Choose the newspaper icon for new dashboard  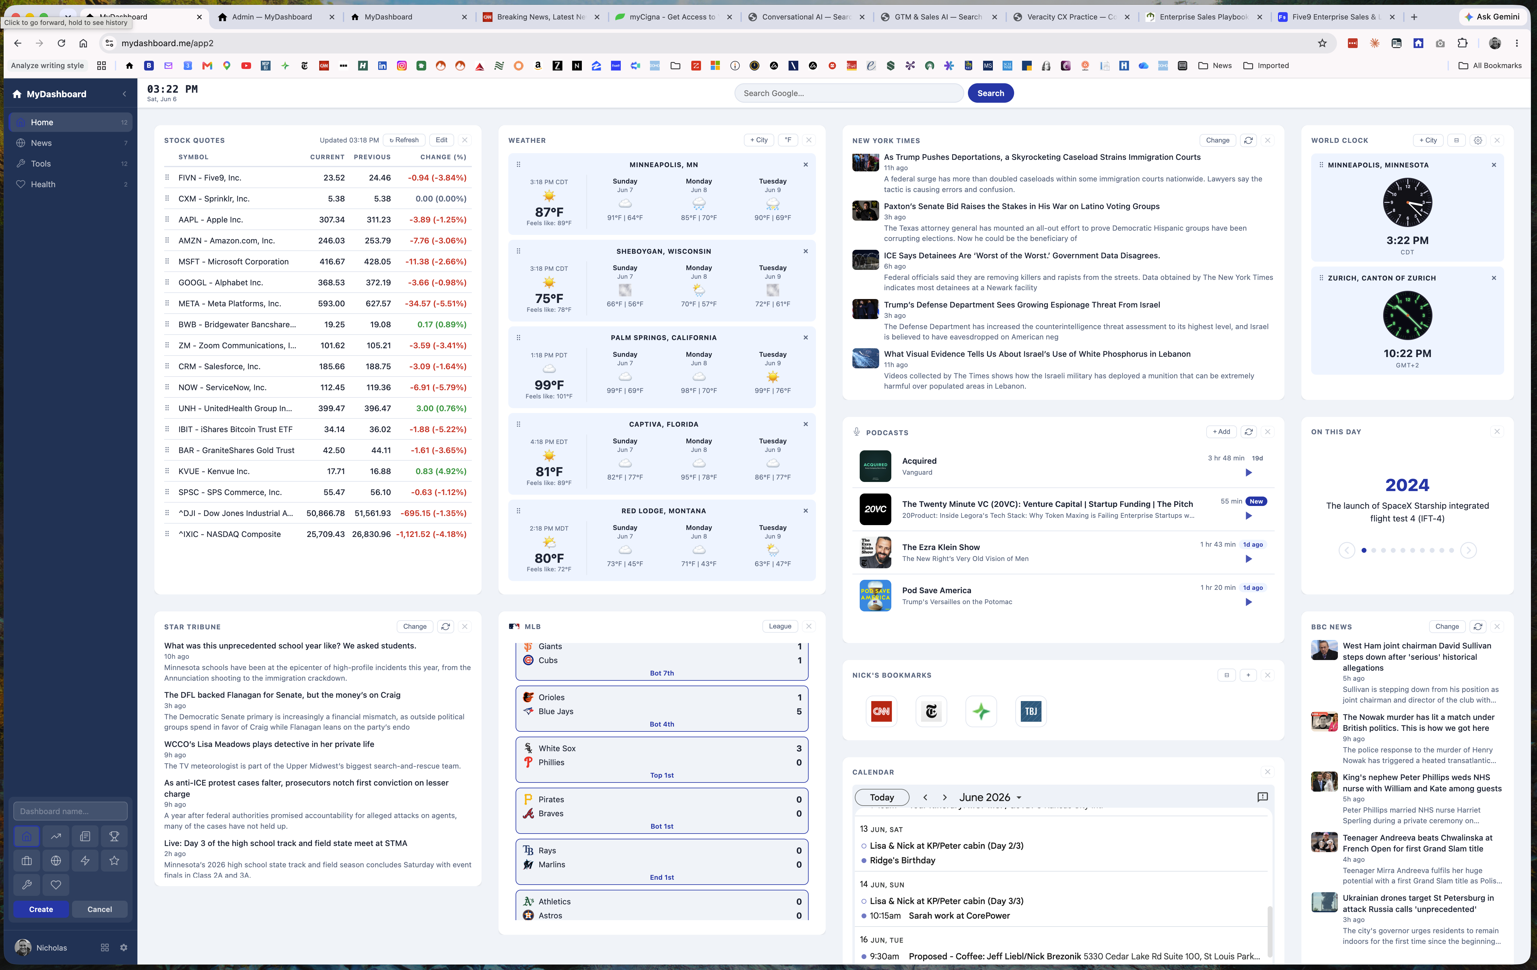[x=85, y=836]
